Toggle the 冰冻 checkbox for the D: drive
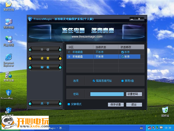Viewport: 174px width, 131px height. tap(123, 57)
